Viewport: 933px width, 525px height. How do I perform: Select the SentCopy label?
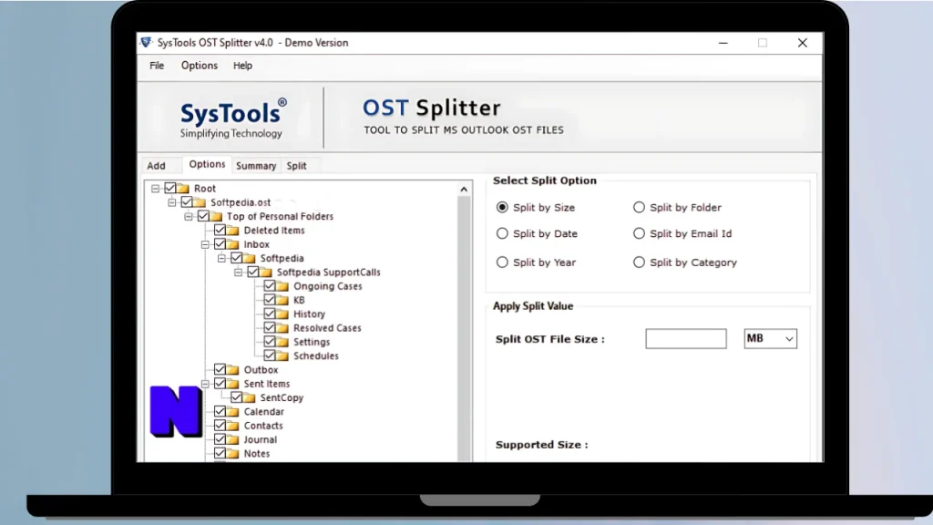tap(282, 397)
